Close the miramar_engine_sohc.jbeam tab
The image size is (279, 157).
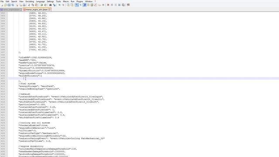tap(49, 10)
